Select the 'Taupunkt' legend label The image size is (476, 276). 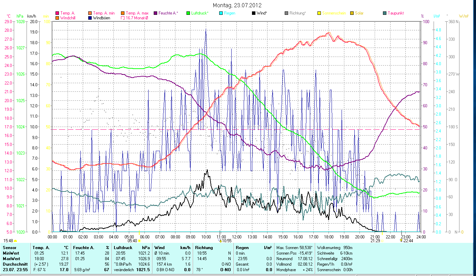[396, 13]
